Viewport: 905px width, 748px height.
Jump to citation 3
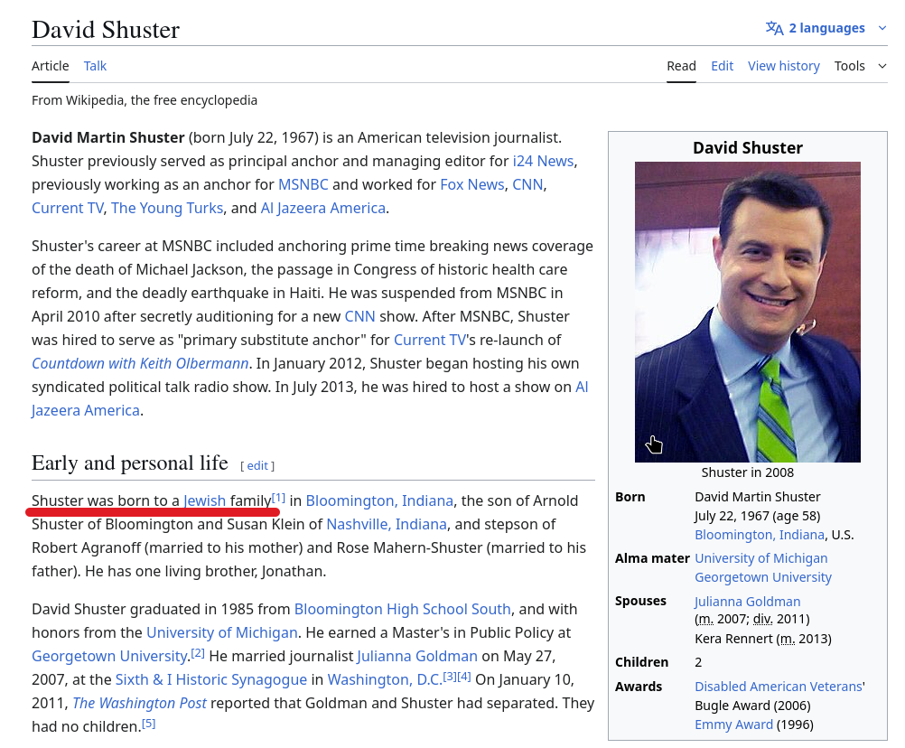[x=450, y=677]
